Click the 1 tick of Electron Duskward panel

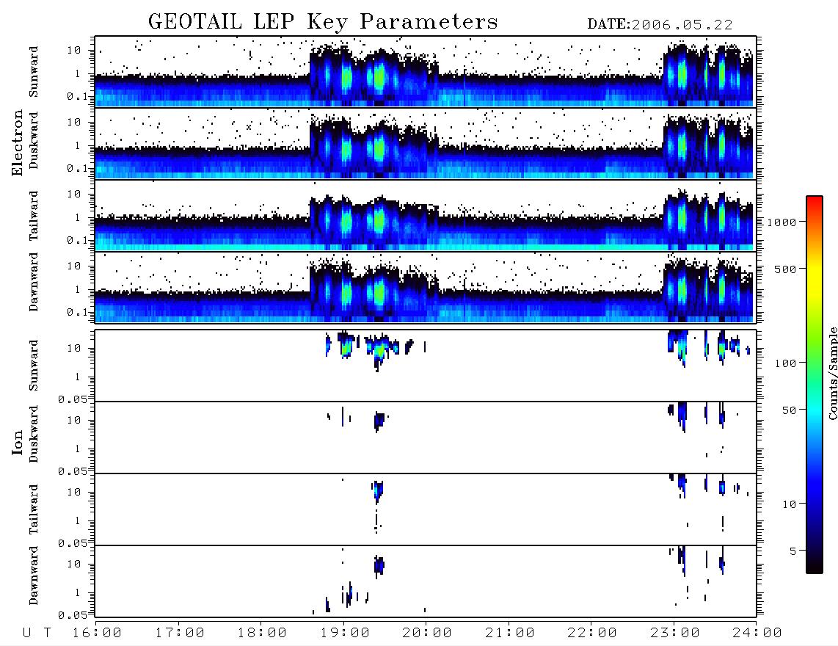pyautogui.click(x=78, y=146)
